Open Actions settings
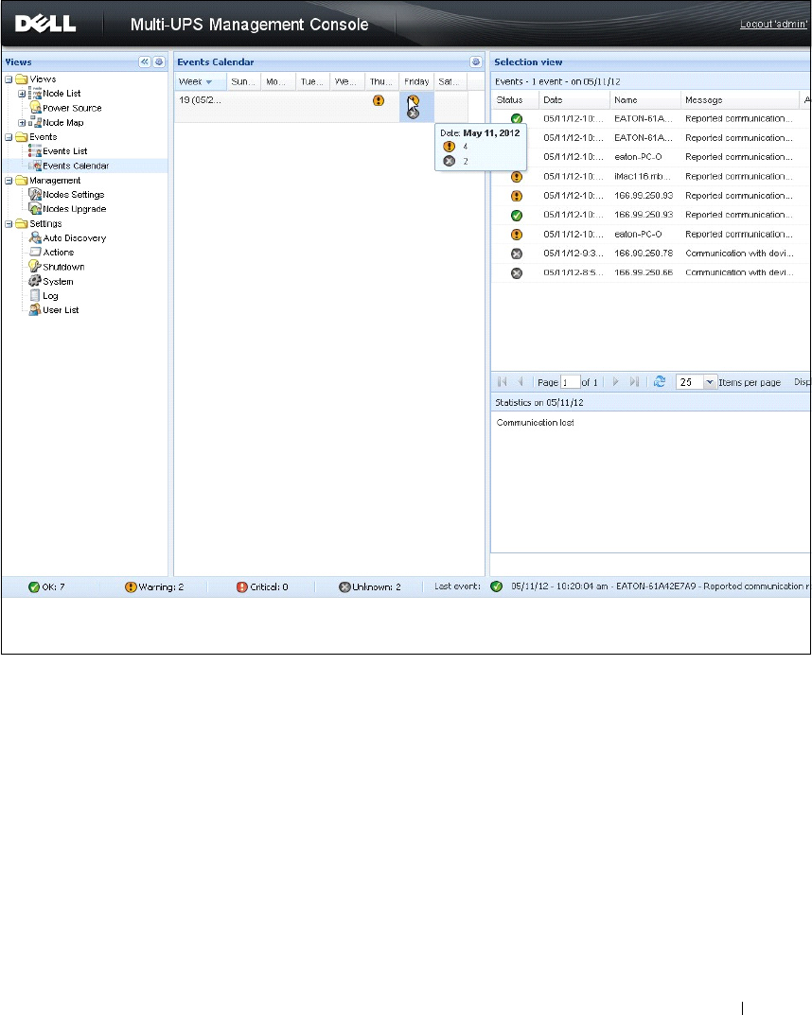Viewport: 812px width, 1015px height. point(59,253)
